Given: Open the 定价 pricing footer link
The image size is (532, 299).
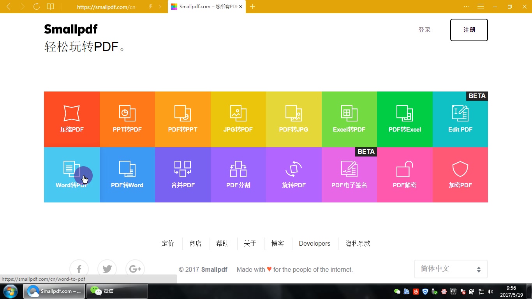Looking at the screenshot, I should [167, 243].
